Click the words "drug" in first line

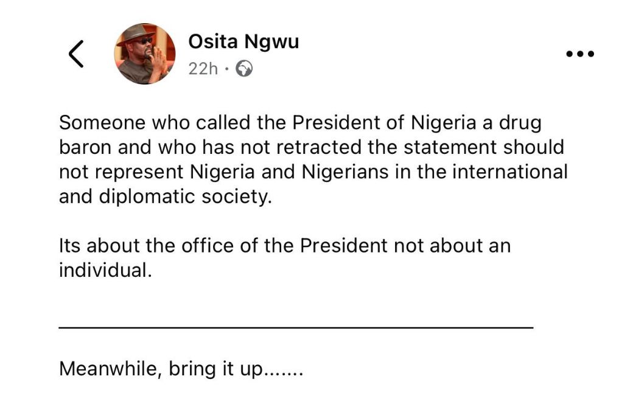pos(520,123)
